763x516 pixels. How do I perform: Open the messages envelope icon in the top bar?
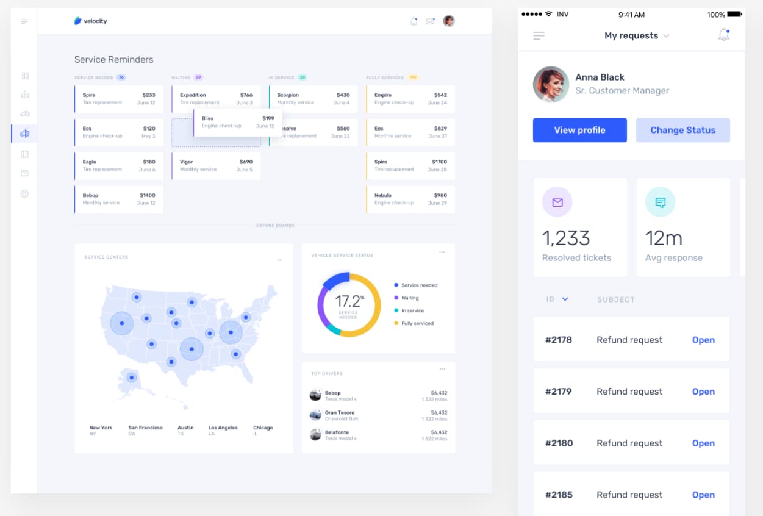tap(430, 21)
